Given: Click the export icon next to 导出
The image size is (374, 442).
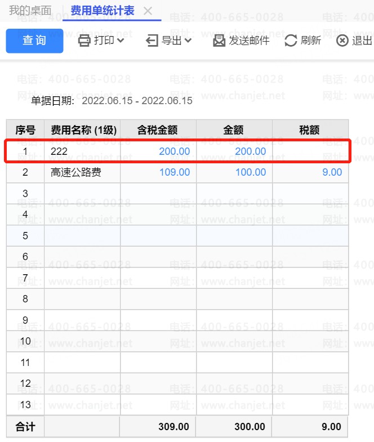Looking at the screenshot, I should pos(152,41).
